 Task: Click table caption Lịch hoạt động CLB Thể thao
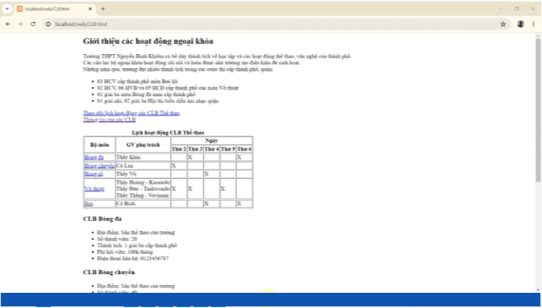pyautogui.click(x=168, y=132)
